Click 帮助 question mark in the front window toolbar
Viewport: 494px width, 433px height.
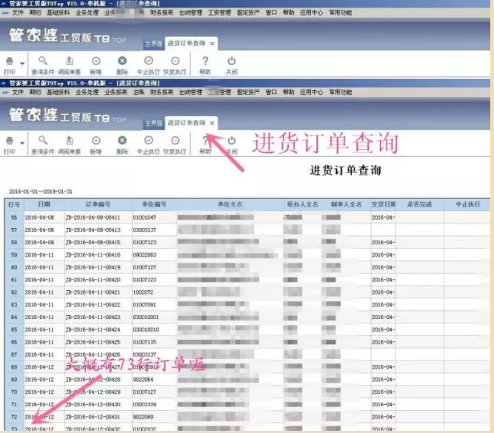pyautogui.click(x=205, y=140)
